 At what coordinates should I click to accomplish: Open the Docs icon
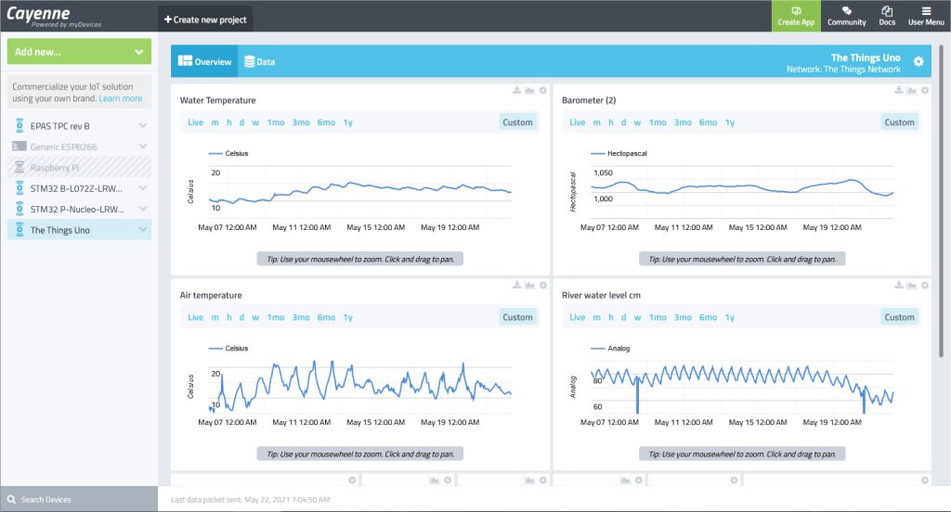pyautogui.click(x=887, y=11)
